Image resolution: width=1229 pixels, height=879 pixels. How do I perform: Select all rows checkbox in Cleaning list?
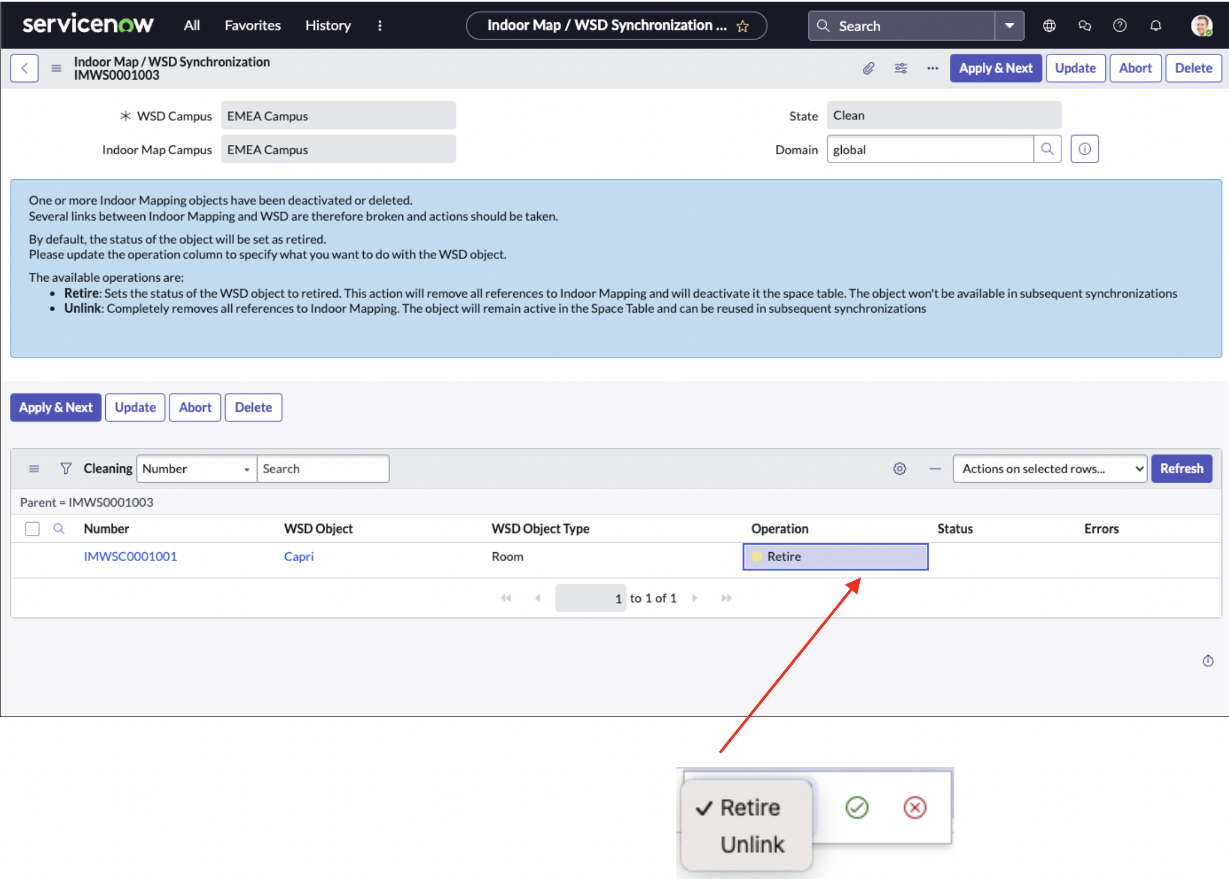coord(32,528)
